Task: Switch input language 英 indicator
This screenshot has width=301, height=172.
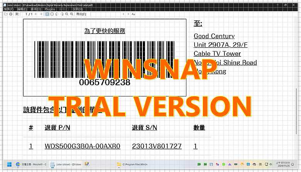Action: 260,164
